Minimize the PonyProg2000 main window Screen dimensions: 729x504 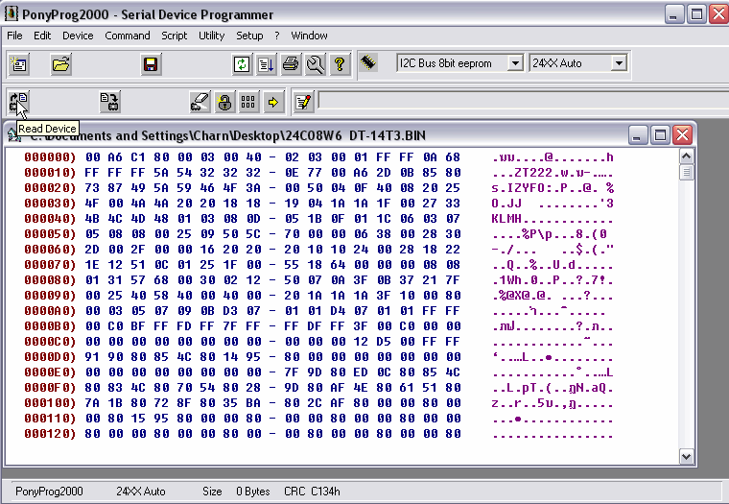(673, 14)
